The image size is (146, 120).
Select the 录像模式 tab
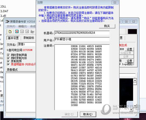coord(12,70)
